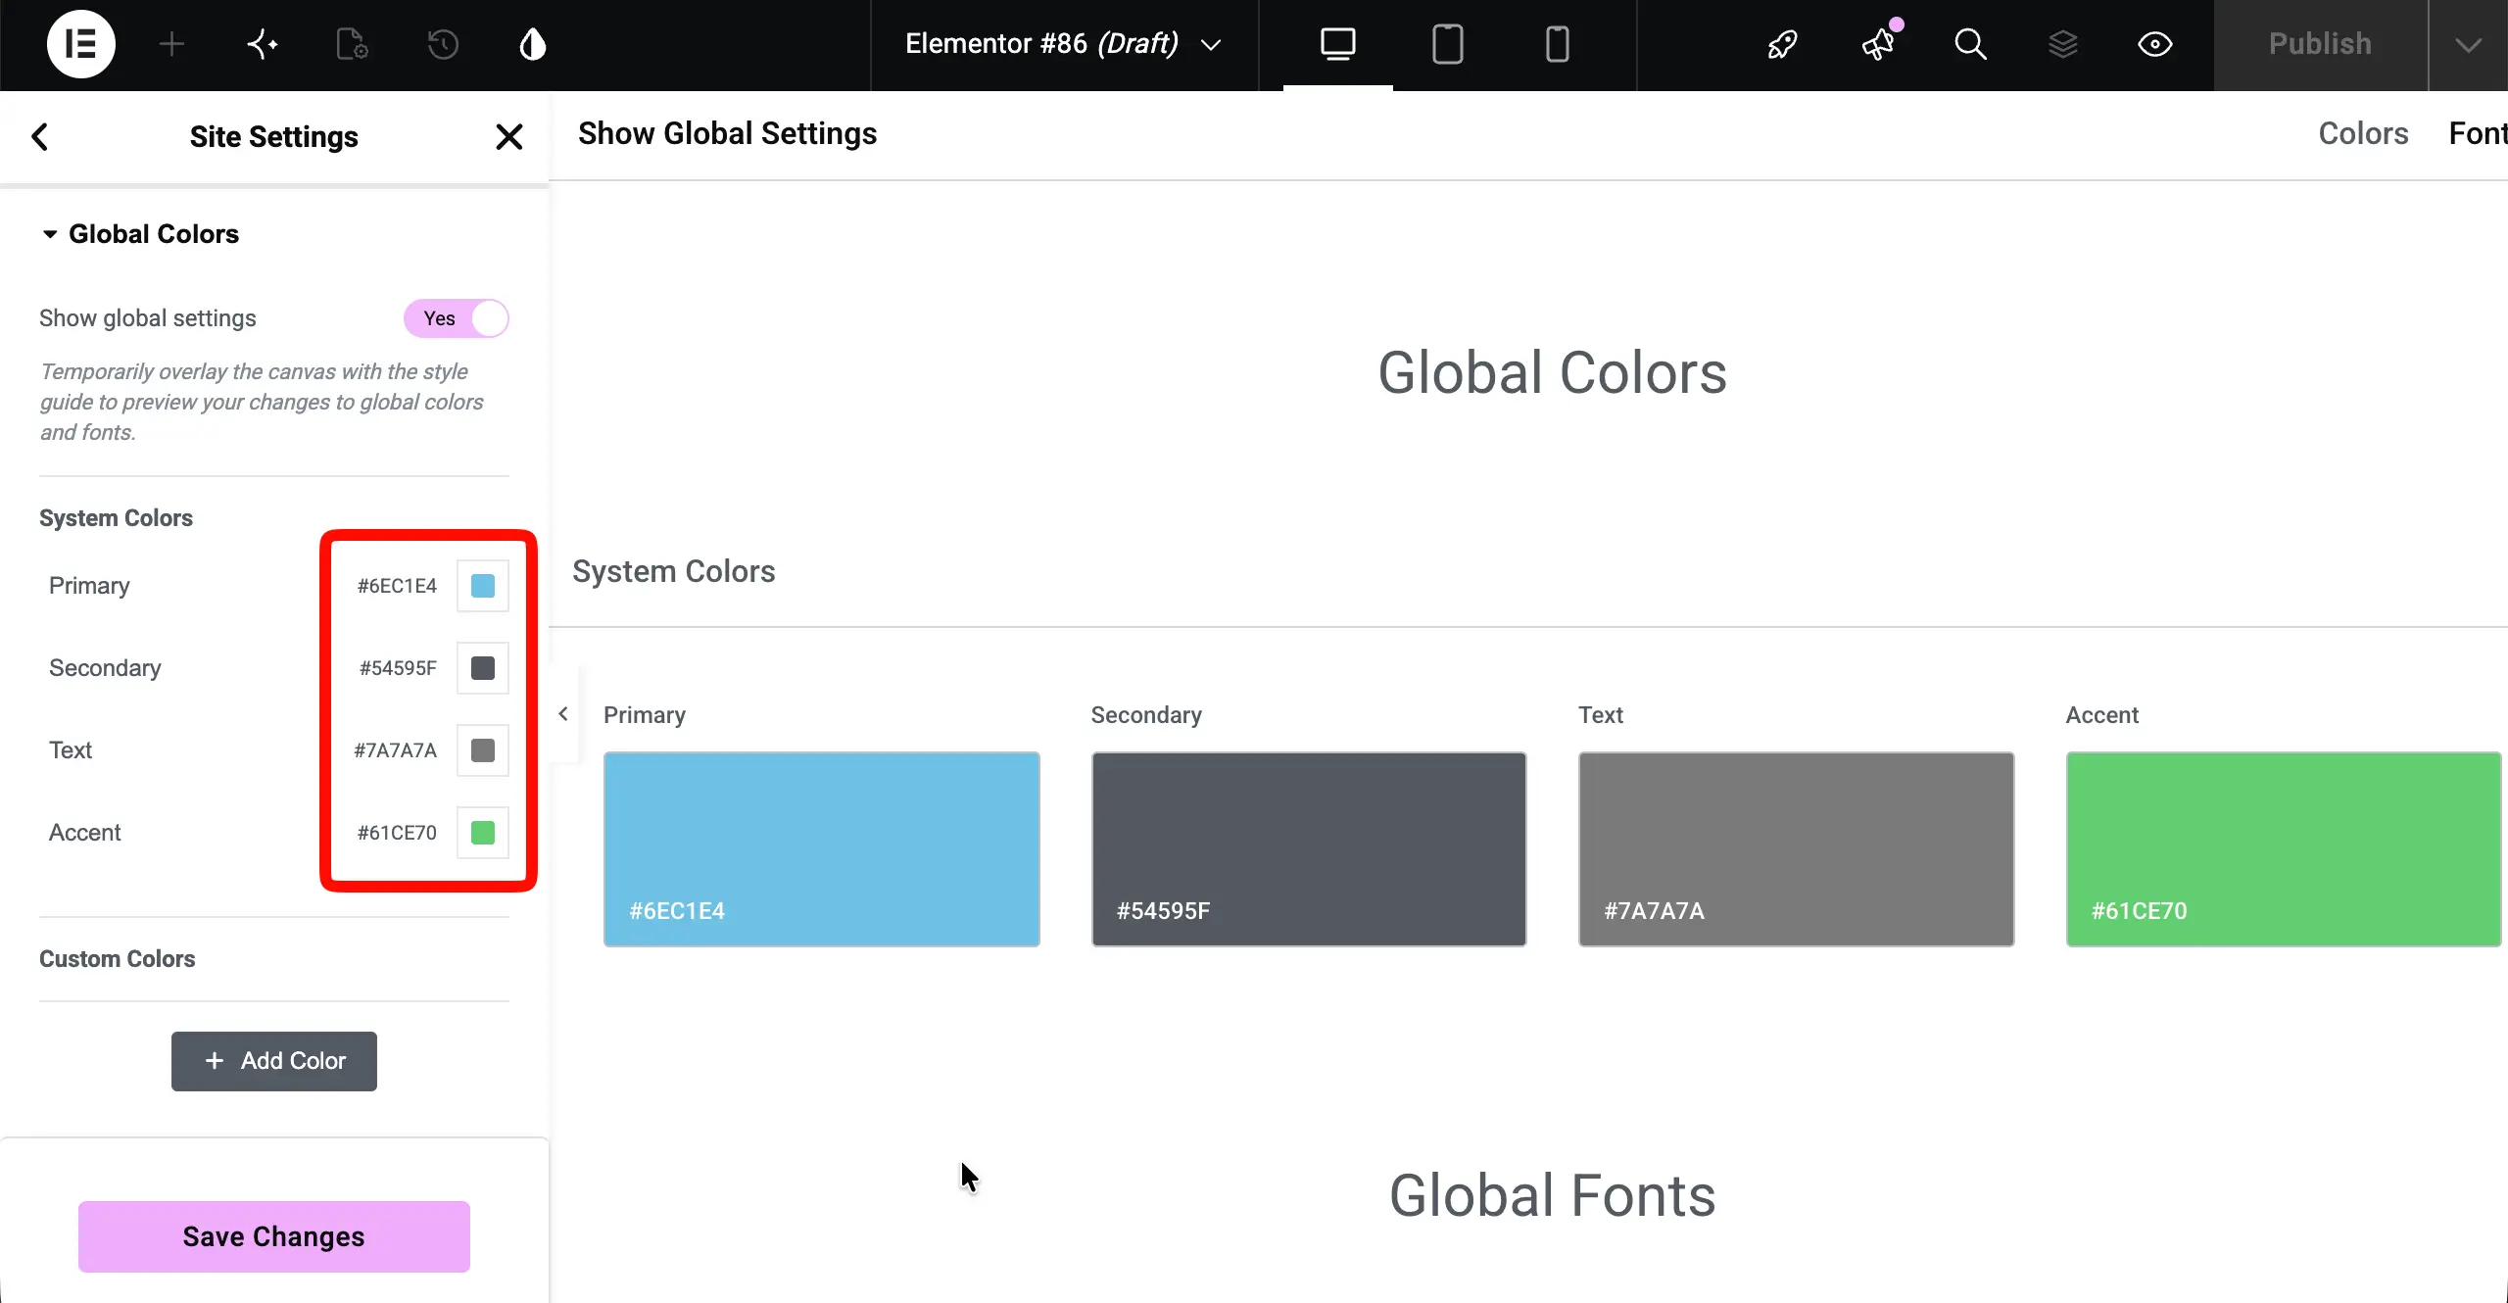Image resolution: width=2508 pixels, height=1303 pixels.
Task: Switch to Desktop view mode
Action: (1337, 44)
